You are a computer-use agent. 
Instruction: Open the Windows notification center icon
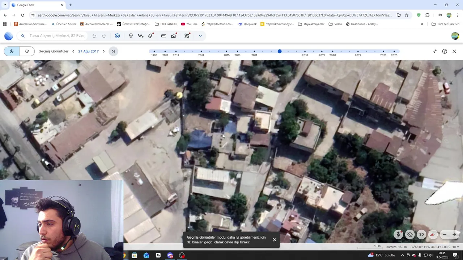tap(455, 255)
